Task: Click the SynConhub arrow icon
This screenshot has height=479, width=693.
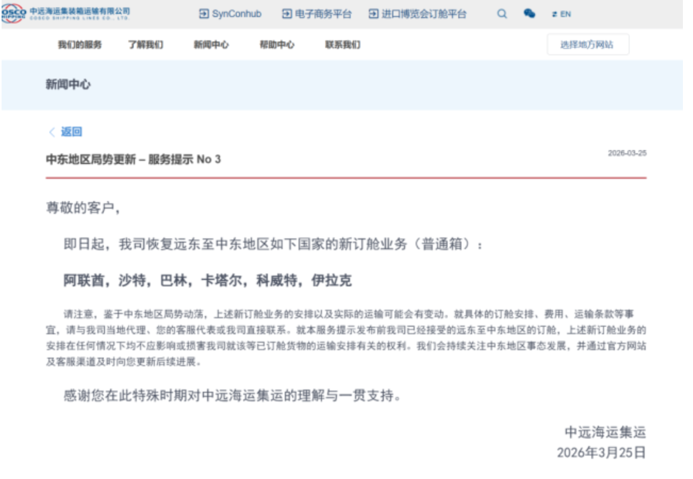Action: pos(203,14)
